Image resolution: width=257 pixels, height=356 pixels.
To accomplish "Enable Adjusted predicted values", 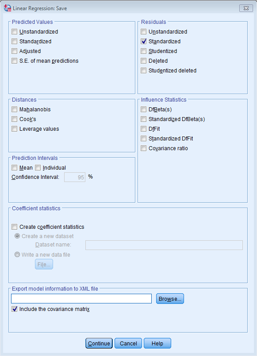I will click(14, 51).
